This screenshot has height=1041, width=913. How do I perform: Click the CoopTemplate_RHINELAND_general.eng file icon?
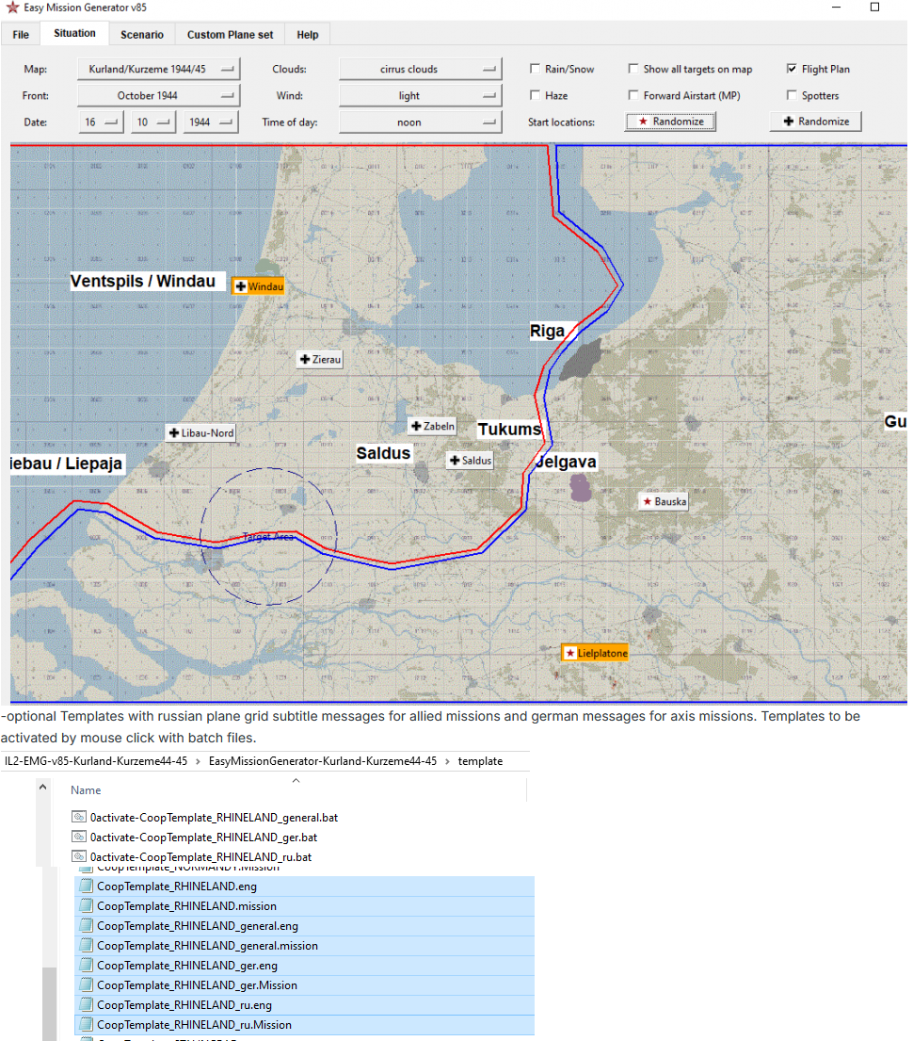86,925
